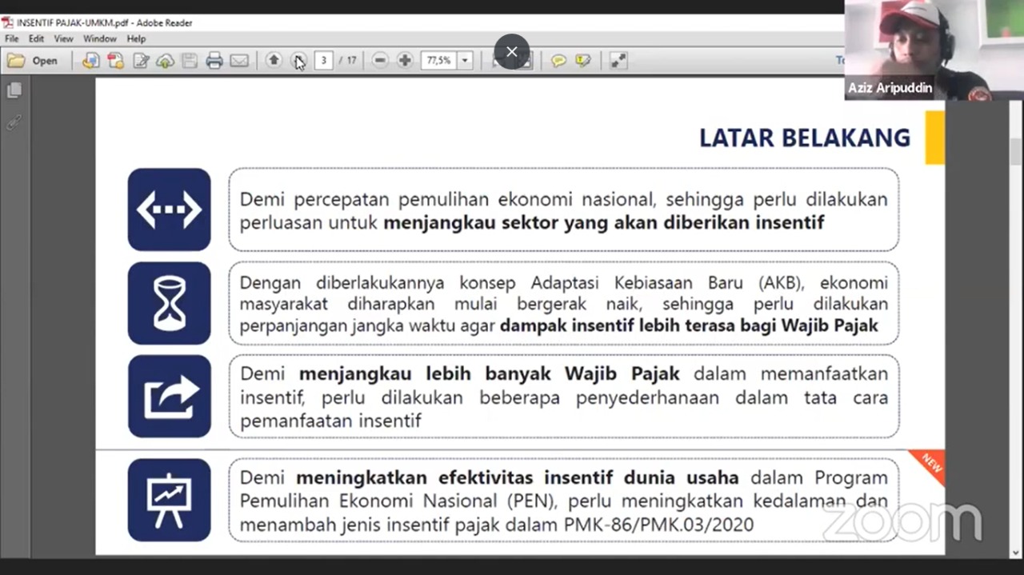This screenshot has width=1024, height=575.
Task: Close the overlay with round X button
Action: [512, 52]
